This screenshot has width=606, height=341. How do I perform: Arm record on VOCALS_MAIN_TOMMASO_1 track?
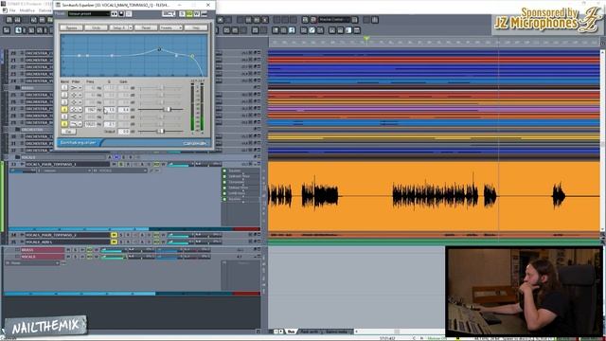(x=128, y=164)
